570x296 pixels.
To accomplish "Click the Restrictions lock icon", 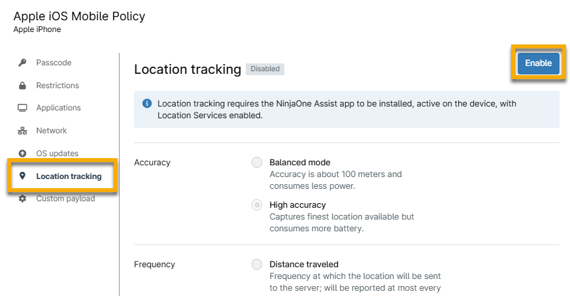I will (x=22, y=86).
